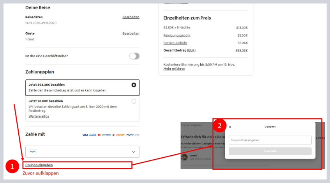Viewport: 330px width, 183px height.
Task: Click the '1 Gast' text
Action: (30, 39)
